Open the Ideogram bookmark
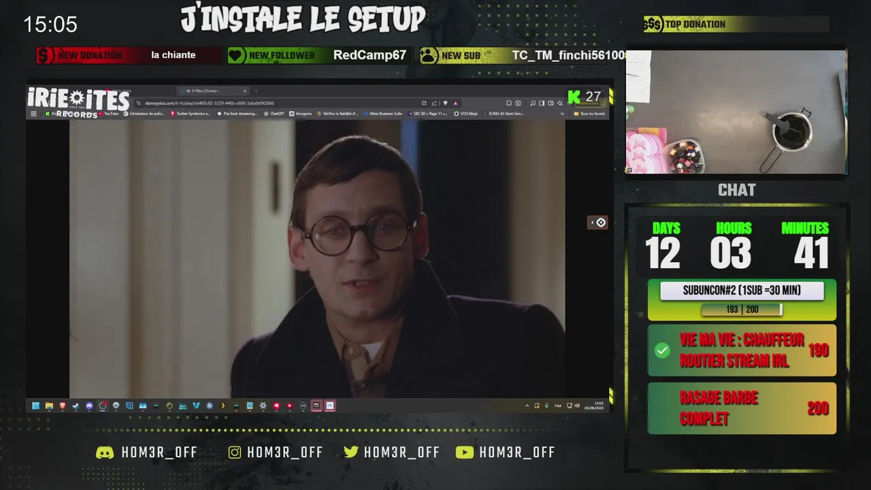Image resolution: width=871 pixels, height=490 pixels. 301,114
